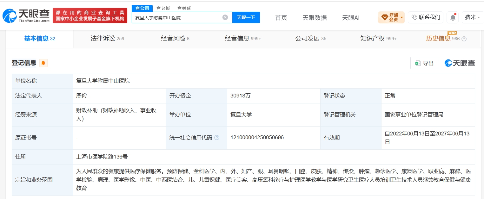Click legal representative name 周俭
The width and height of the screenshot is (484, 199).
pos(82,96)
